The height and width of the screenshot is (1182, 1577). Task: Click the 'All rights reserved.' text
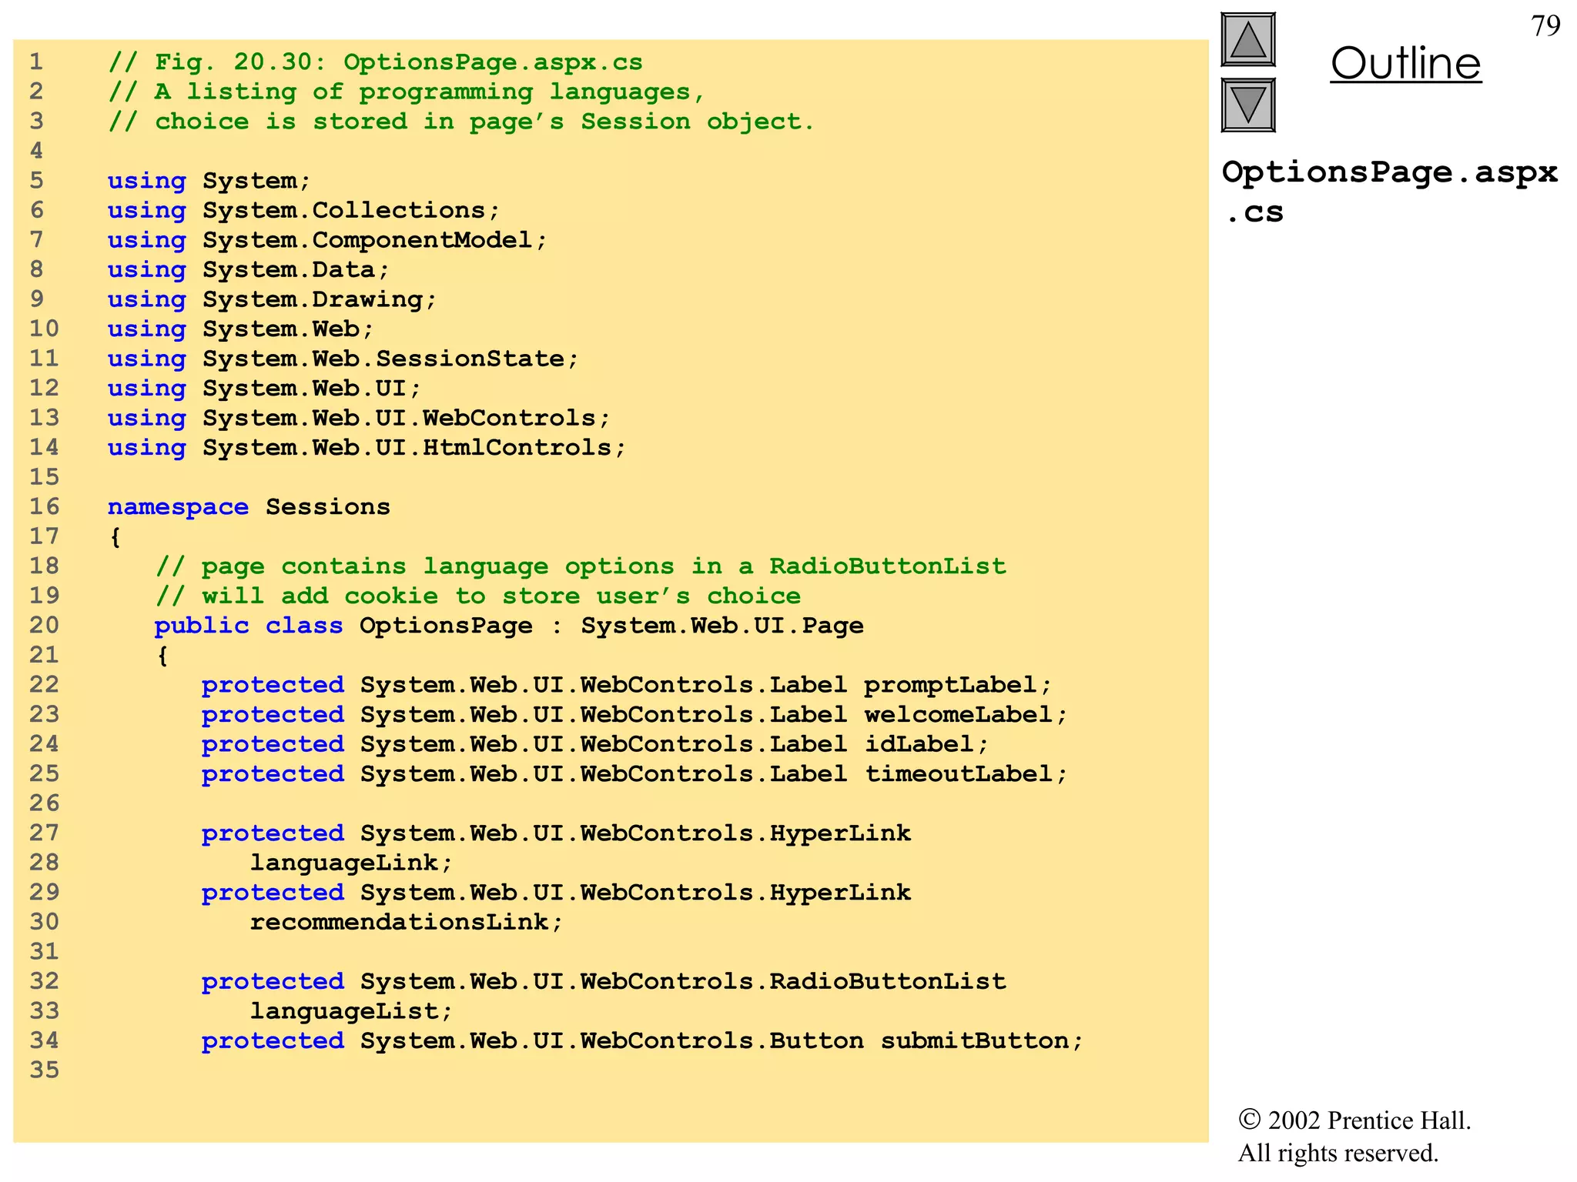click(x=1338, y=1154)
